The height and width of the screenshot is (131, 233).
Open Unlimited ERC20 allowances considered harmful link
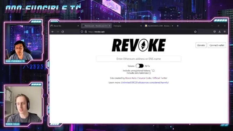pos(145,83)
